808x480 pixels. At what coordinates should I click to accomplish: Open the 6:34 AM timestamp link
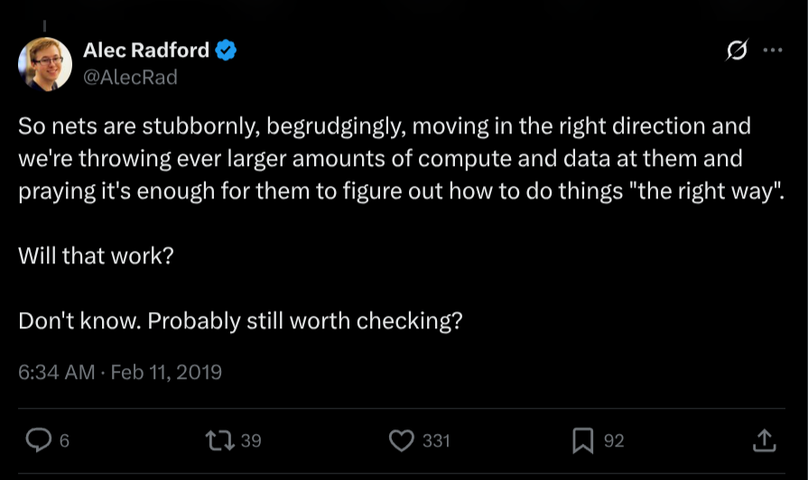(56, 372)
